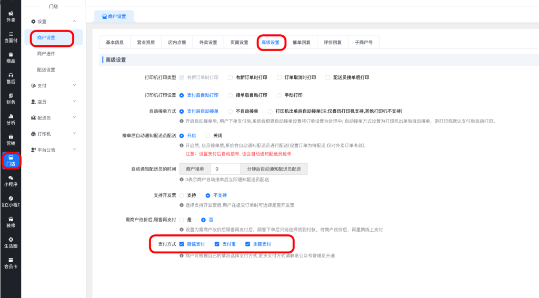Toggle the 支付宝 payment checkbox
The image size is (539, 298).
(216, 244)
